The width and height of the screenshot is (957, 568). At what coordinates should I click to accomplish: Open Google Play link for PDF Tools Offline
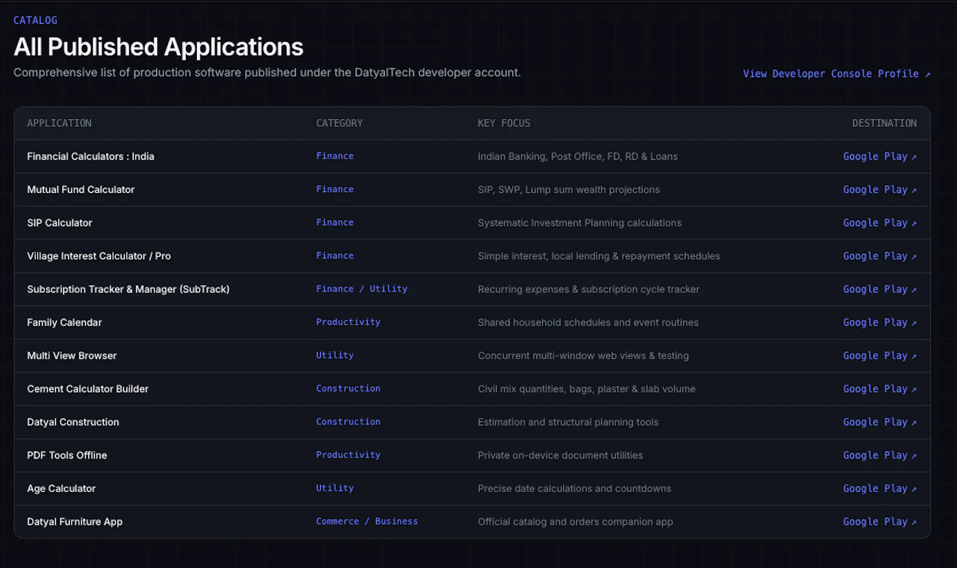[880, 455]
